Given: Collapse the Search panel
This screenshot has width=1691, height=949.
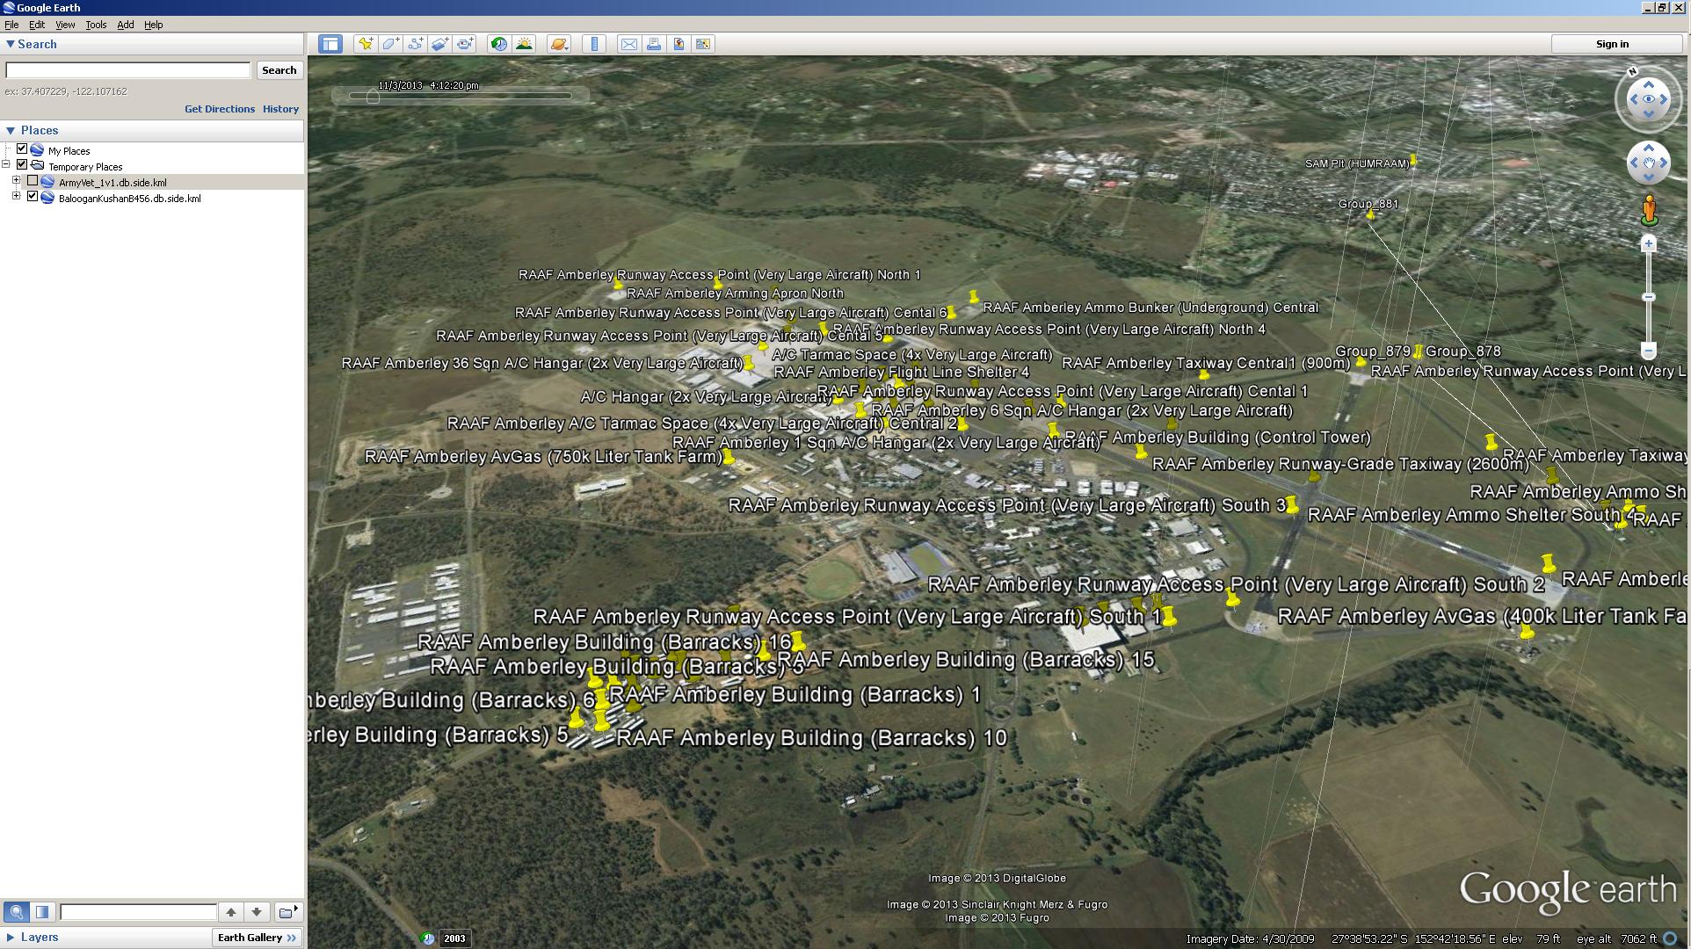Looking at the screenshot, I should [x=11, y=44].
